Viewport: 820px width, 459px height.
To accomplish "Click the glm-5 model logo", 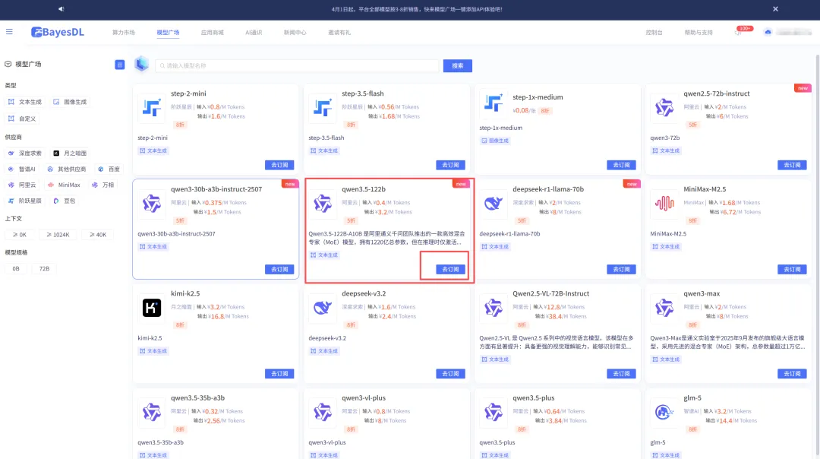I will pyautogui.click(x=664, y=413).
